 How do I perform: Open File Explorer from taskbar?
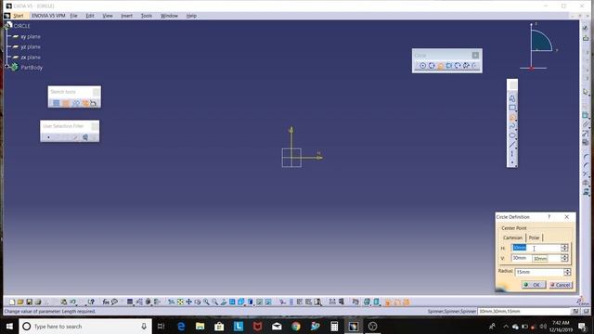point(200,326)
